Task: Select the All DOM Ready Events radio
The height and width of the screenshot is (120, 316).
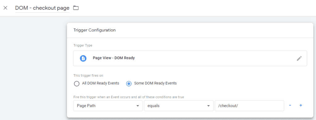Action: pyautogui.click(x=77, y=83)
